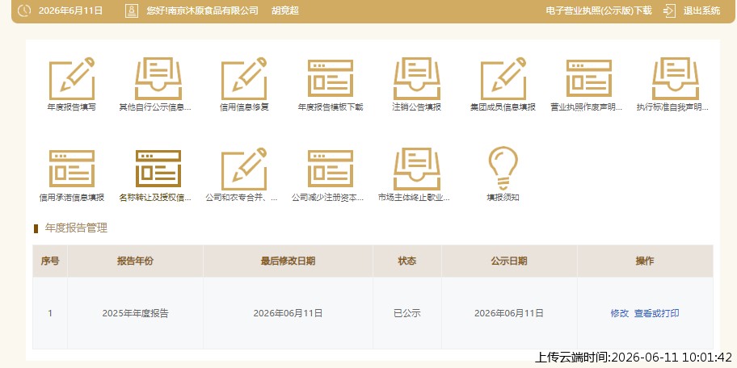
Task: Click the 最后修改日期 column header
Action: (x=288, y=261)
